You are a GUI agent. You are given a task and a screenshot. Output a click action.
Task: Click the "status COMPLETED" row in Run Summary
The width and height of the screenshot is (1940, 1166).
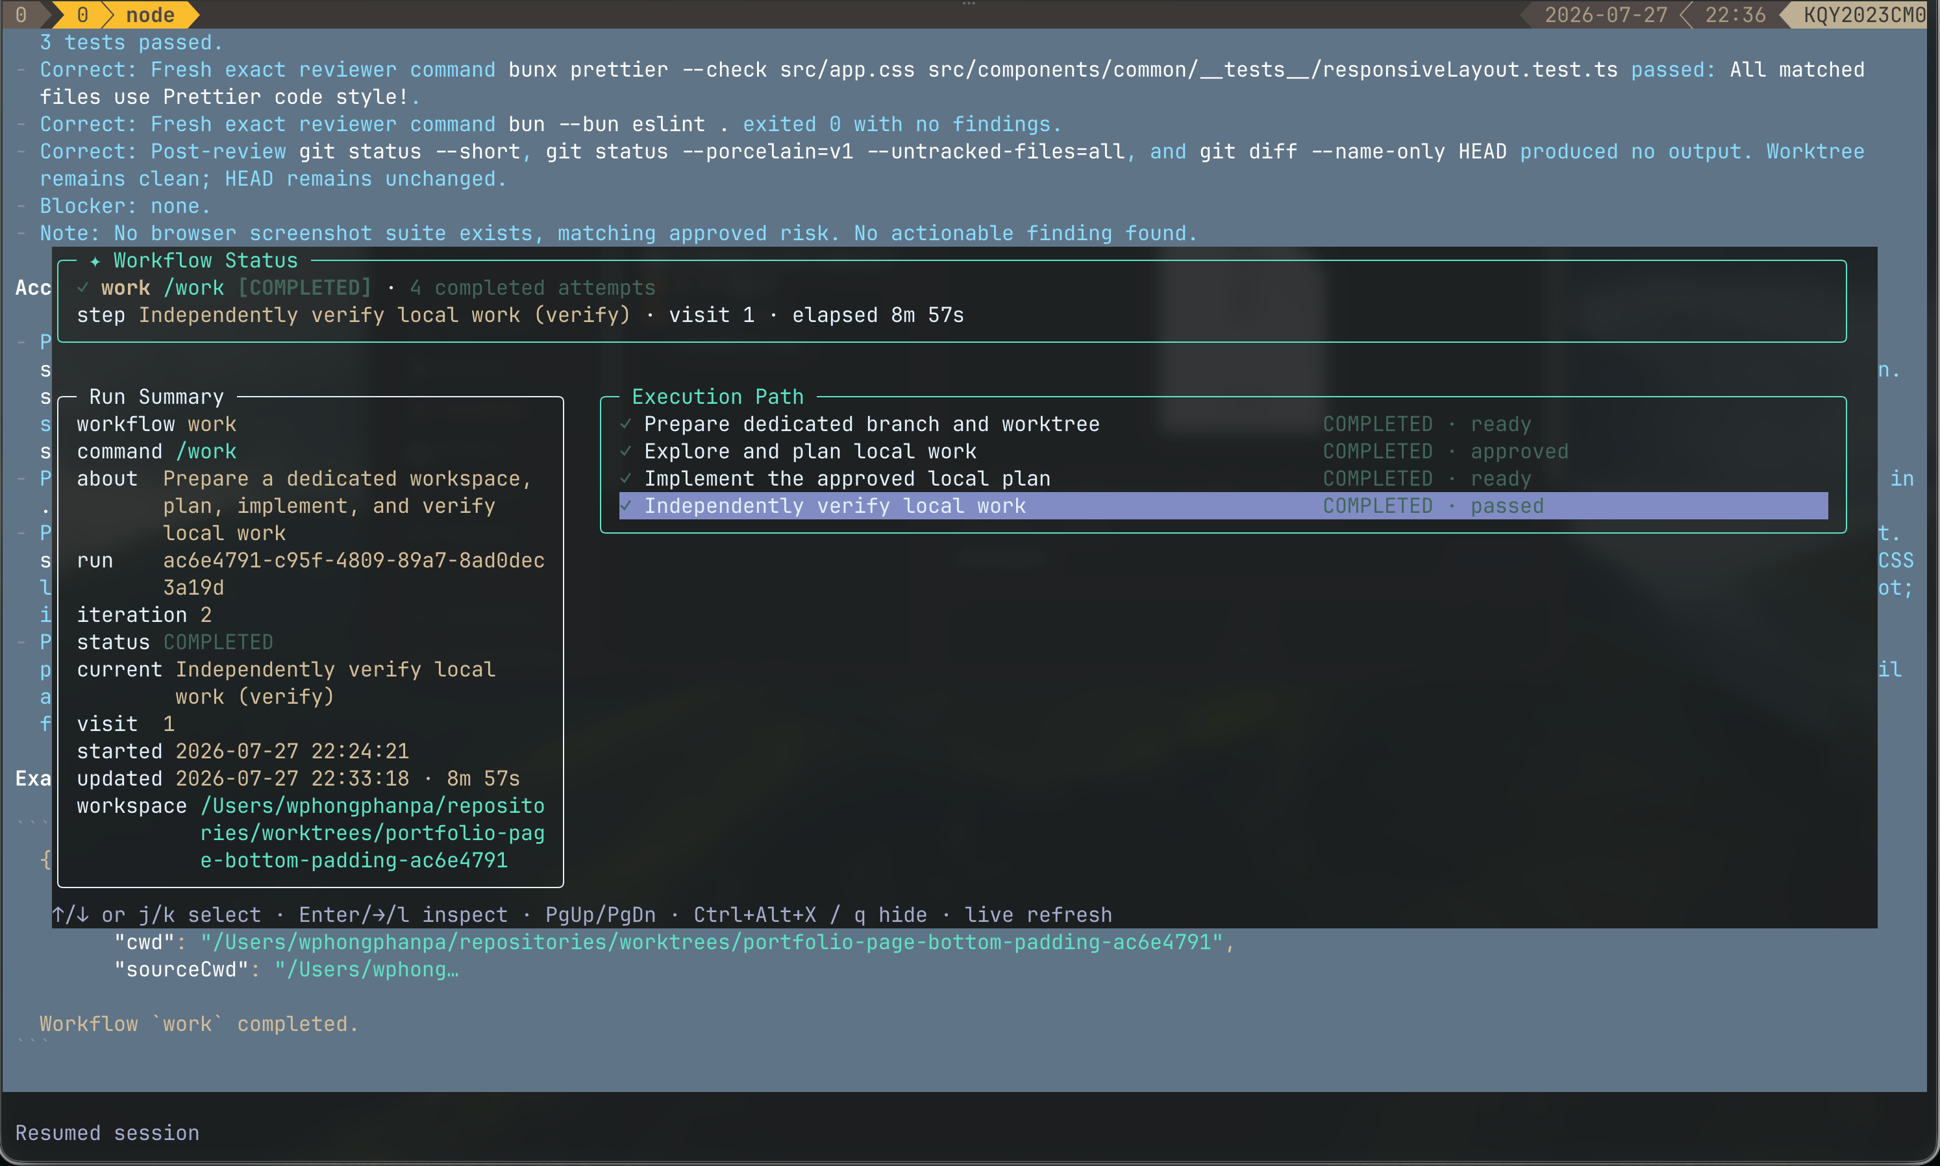tap(175, 643)
